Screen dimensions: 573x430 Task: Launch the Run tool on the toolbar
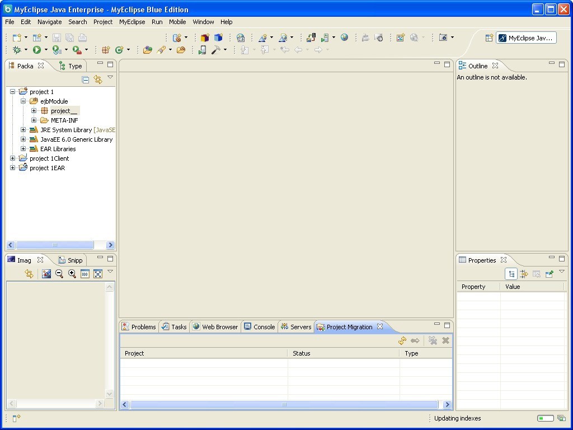pyautogui.click(x=35, y=50)
